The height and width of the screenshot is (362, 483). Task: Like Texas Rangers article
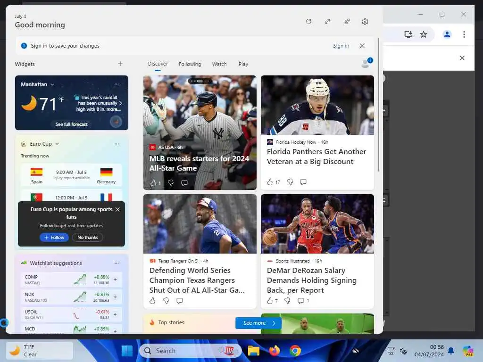pos(152,301)
